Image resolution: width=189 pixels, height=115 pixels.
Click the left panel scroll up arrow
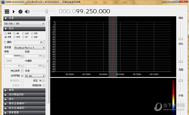pyautogui.click(x=48, y=18)
